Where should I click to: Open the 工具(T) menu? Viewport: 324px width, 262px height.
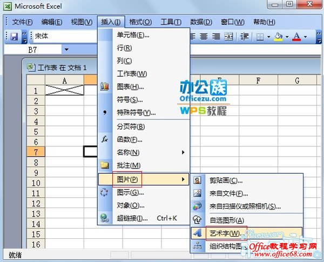tap(171, 22)
